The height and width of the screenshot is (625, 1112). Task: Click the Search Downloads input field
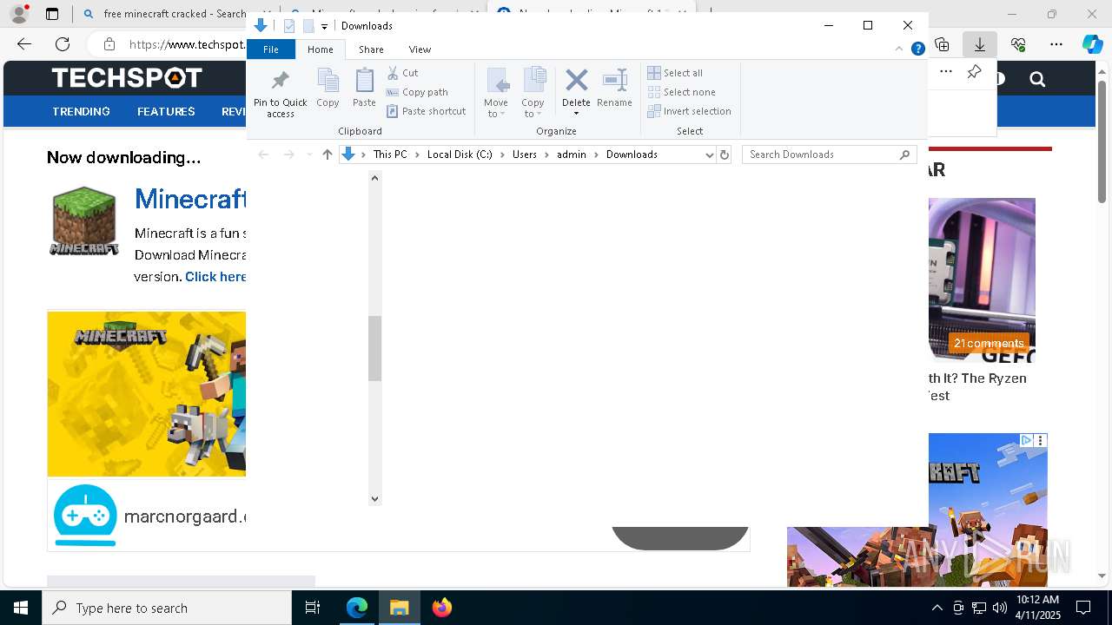tap(821, 155)
